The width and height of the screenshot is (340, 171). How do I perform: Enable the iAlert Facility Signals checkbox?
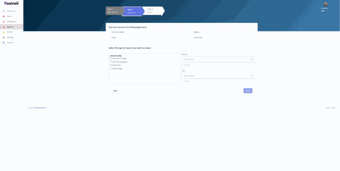click(x=111, y=62)
